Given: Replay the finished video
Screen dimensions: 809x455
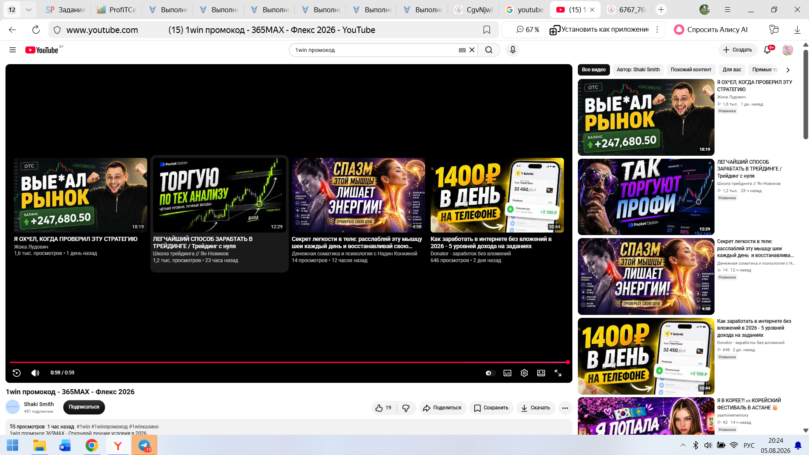Looking at the screenshot, I should coord(17,373).
